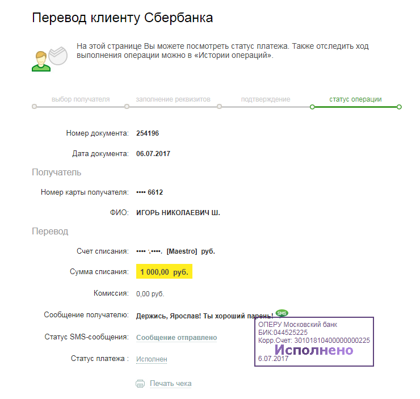Click the Maestro debit account value
Screen dimensions: 420x399
coord(176,251)
